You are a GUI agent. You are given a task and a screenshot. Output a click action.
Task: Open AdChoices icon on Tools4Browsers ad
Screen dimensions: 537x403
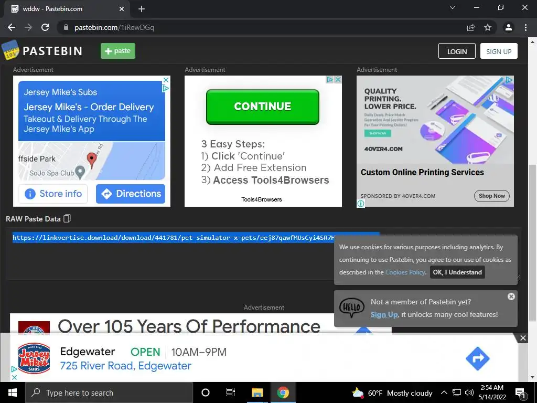click(329, 80)
